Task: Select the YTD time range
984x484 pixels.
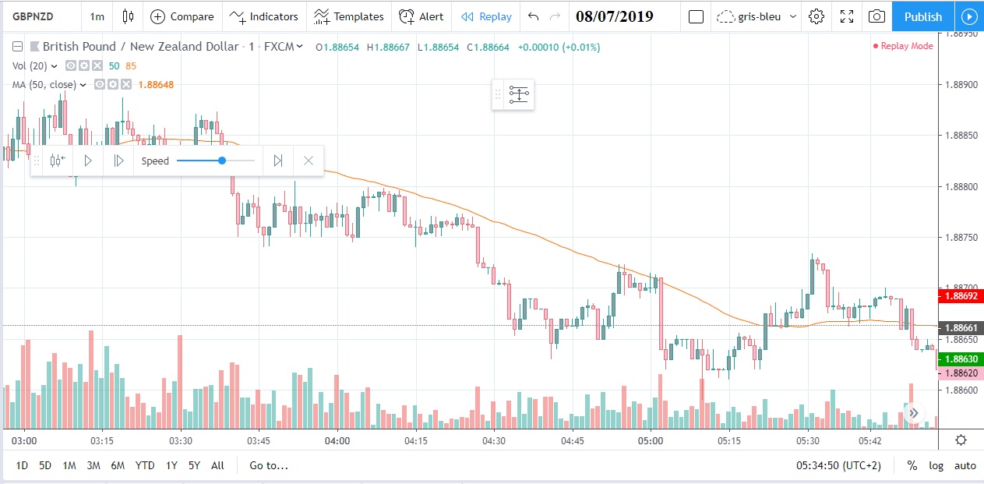Action: click(144, 465)
